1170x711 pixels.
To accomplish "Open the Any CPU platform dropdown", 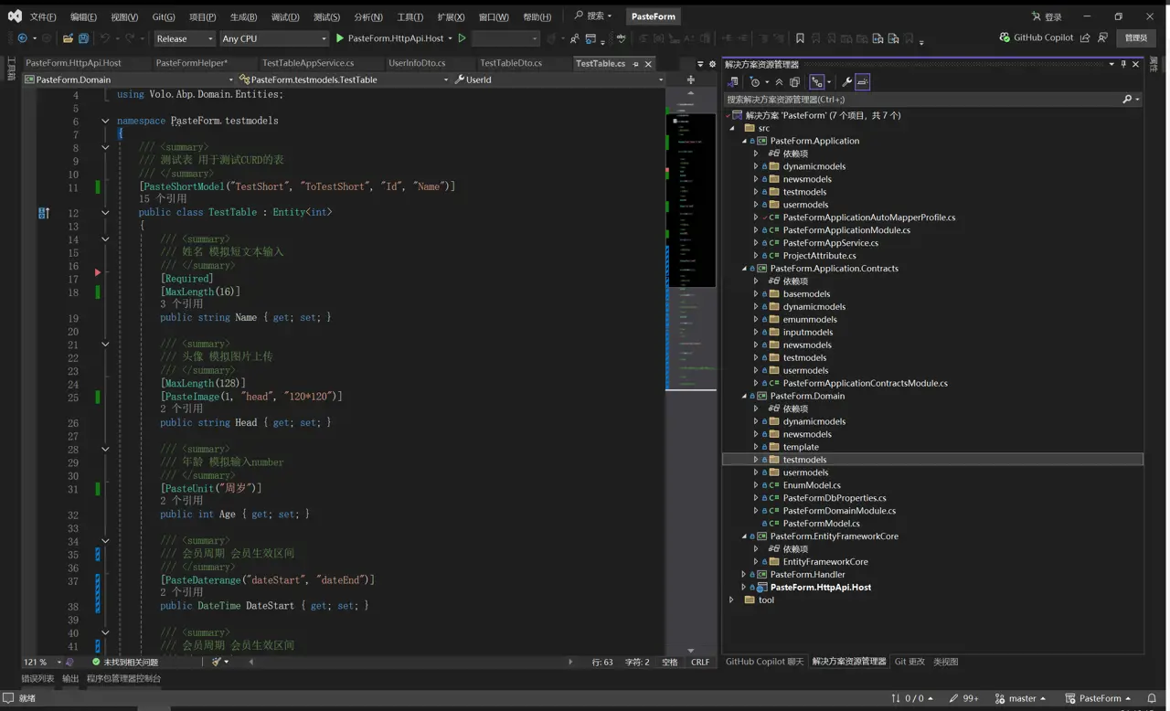I will [x=273, y=38].
